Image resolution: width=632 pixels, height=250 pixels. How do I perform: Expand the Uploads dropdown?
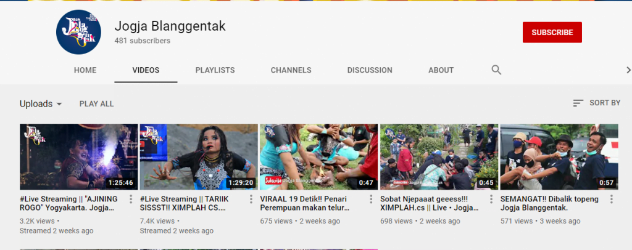coord(41,103)
